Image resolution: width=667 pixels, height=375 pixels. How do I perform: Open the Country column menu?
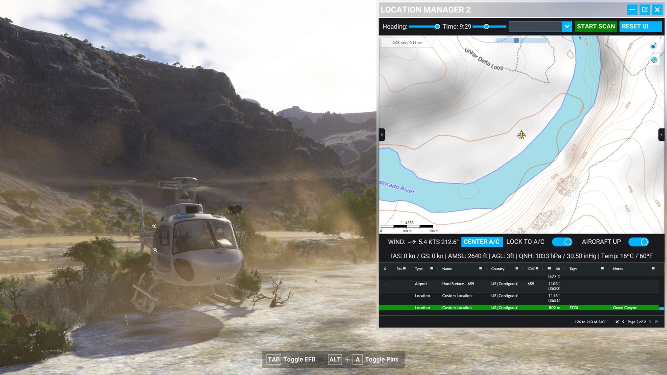click(x=517, y=269)
